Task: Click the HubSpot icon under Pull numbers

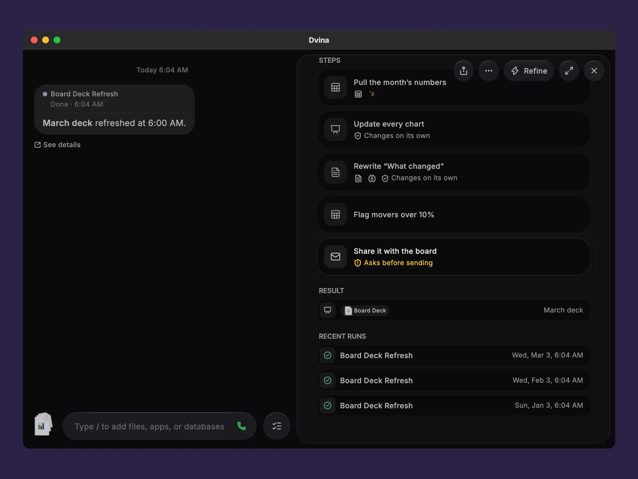Action: [x=372, y=94]
